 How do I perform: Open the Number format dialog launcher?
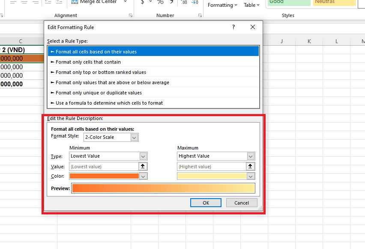pos(200,15)
